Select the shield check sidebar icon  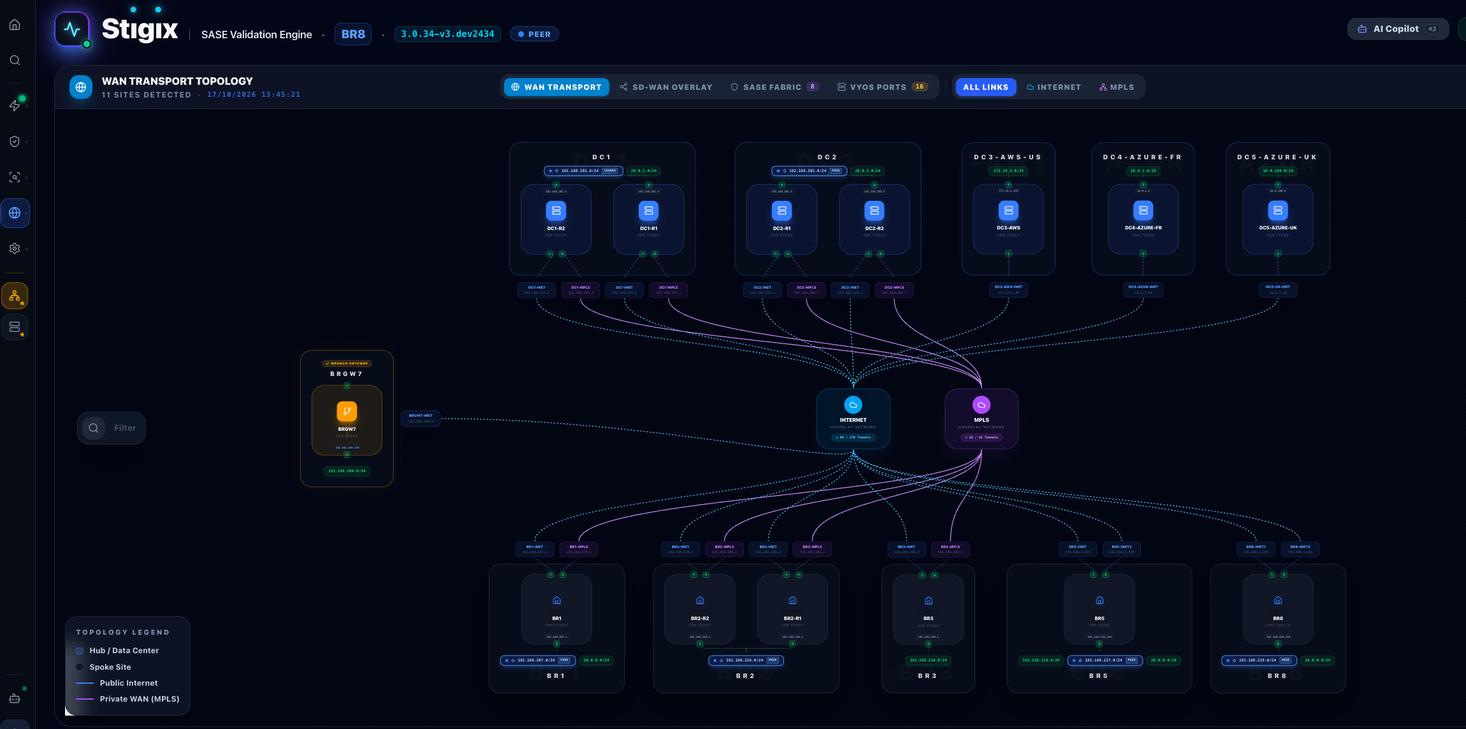[15, 141]
